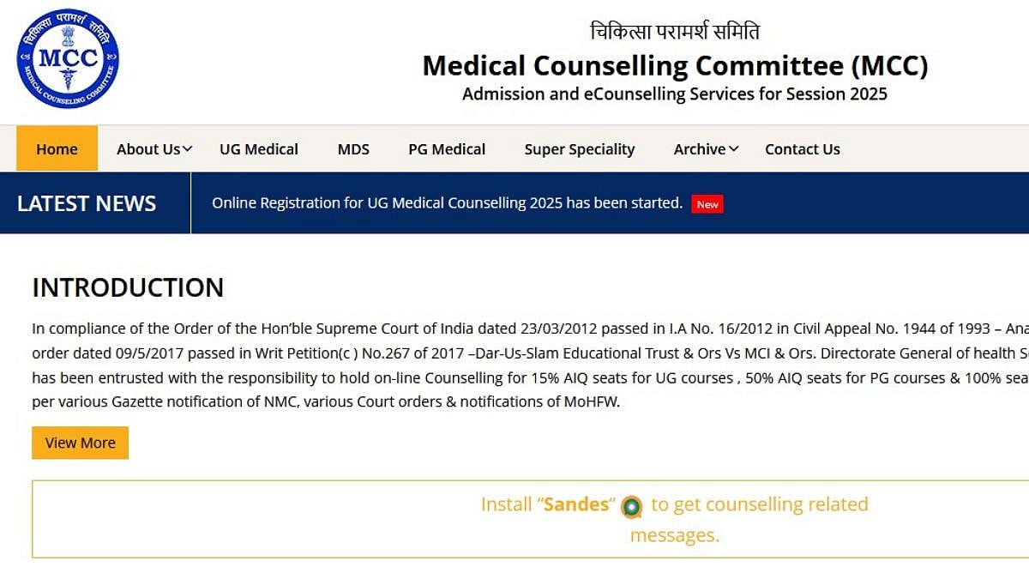Go to the UG Medical menu item
This screenshot has width=1029, height=579.
pos(258,149)
